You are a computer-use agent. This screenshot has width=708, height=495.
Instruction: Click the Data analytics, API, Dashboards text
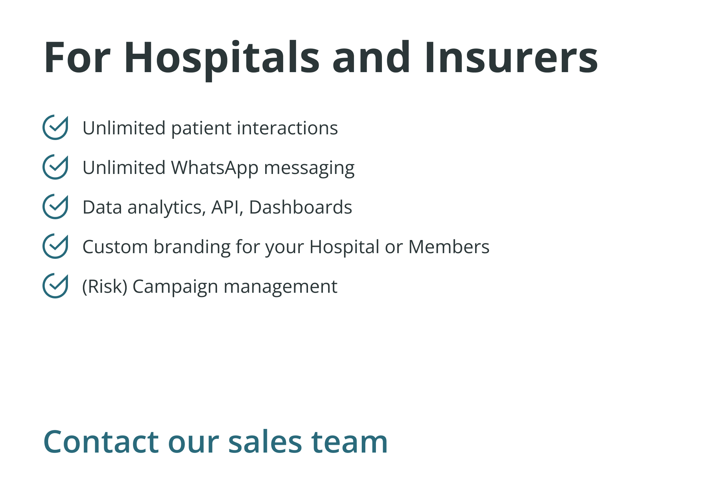pyautogui.click(x=217, y=207)
